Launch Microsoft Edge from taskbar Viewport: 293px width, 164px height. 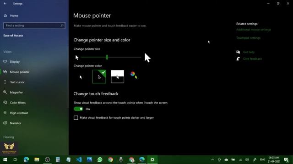[26, 159]
